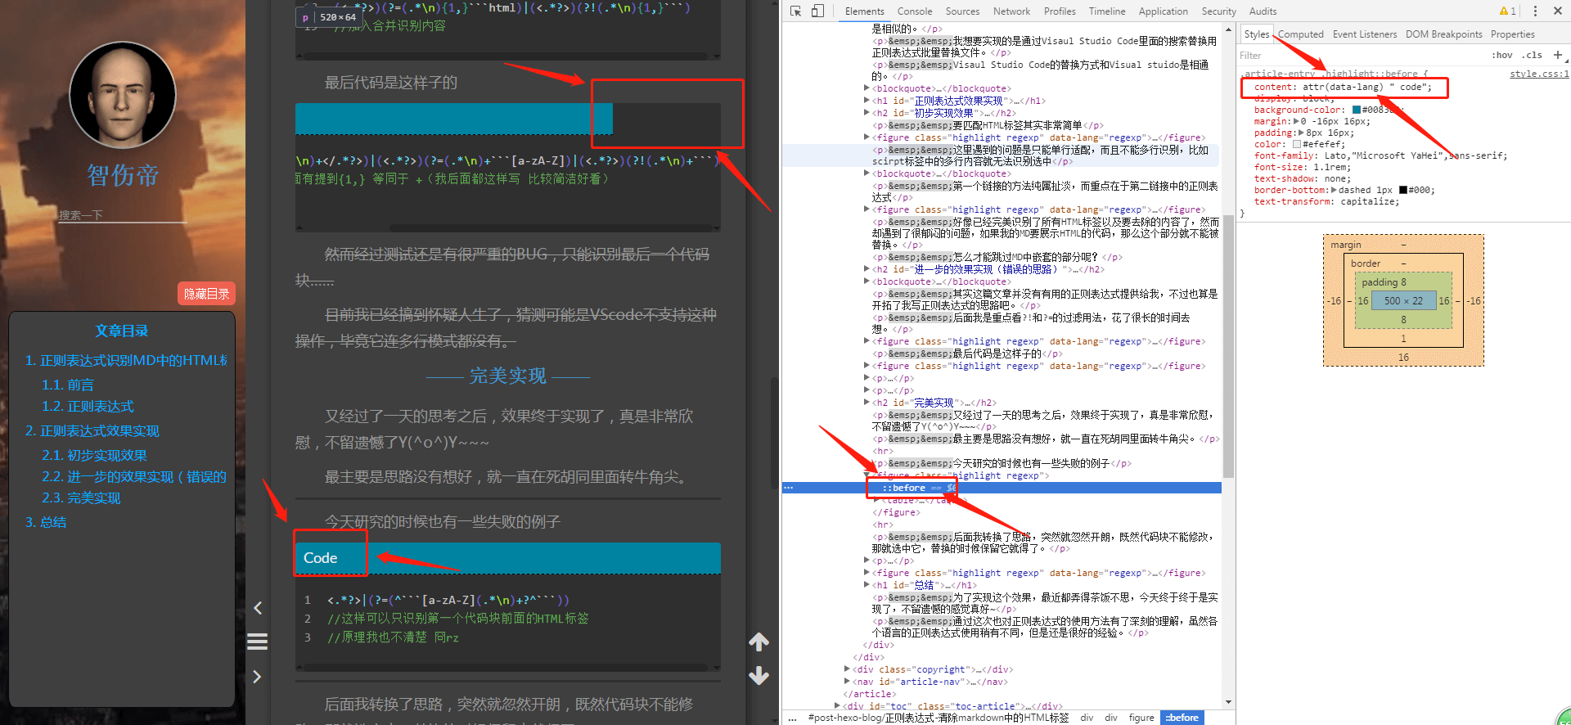This screenshot has height=725, width=1571.
Task: Click DOM tree scrollbar down arrow
Action: [1228, 702]
